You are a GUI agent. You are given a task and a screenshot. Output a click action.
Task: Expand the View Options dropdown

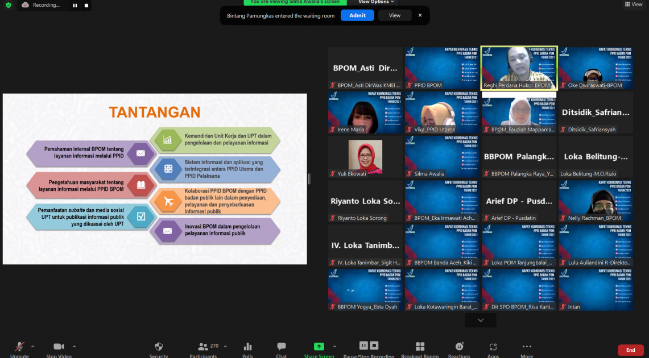[376, 2]
